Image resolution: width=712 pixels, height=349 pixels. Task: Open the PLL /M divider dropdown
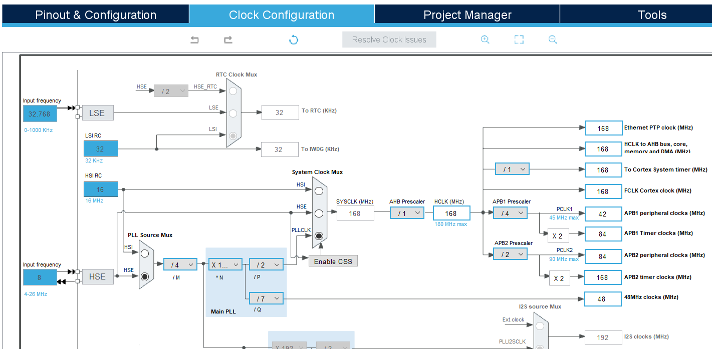[x=180, y=264]
